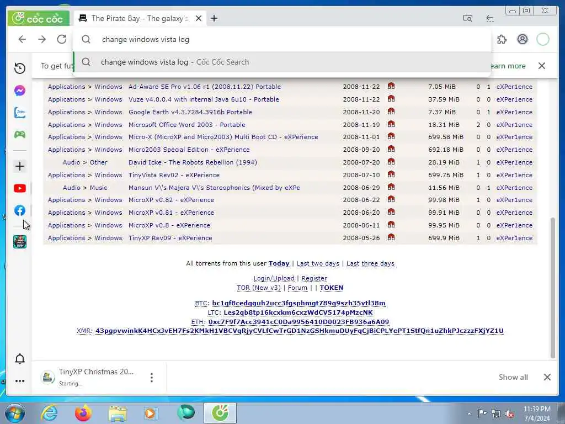This screenshot has width=565, height=424.
Task: Open Micro2003 Special Edition torrent page
Action: point(189,150)
